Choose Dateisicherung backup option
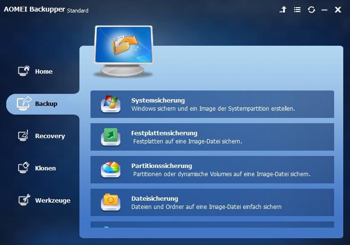This screenshot has height=245, width=350. pyautogui.click(x=212, y=202)
